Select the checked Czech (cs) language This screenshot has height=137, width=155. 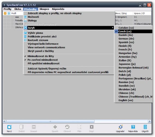(133, 32)
